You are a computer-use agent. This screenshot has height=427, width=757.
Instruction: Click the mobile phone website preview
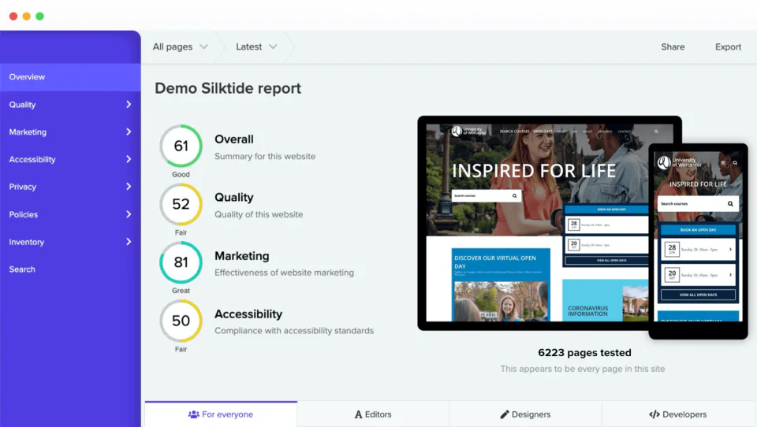(698, 241)
